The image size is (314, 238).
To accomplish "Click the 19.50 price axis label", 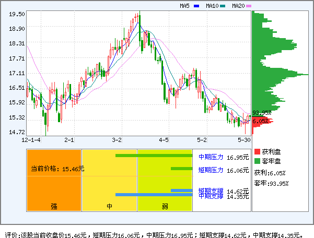I will tap(17, 14).
